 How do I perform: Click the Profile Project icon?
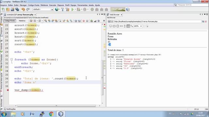[x=85, y=9]
